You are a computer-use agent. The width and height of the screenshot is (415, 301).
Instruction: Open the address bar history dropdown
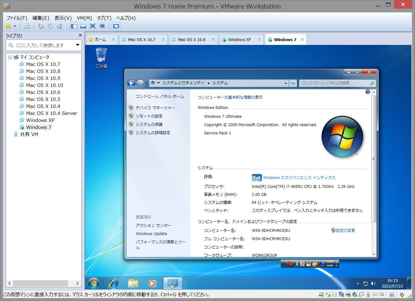pyautogui.click(x=286, y=83)
